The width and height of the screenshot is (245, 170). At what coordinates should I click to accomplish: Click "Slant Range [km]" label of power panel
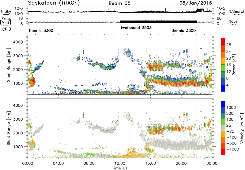pos(9,65)
